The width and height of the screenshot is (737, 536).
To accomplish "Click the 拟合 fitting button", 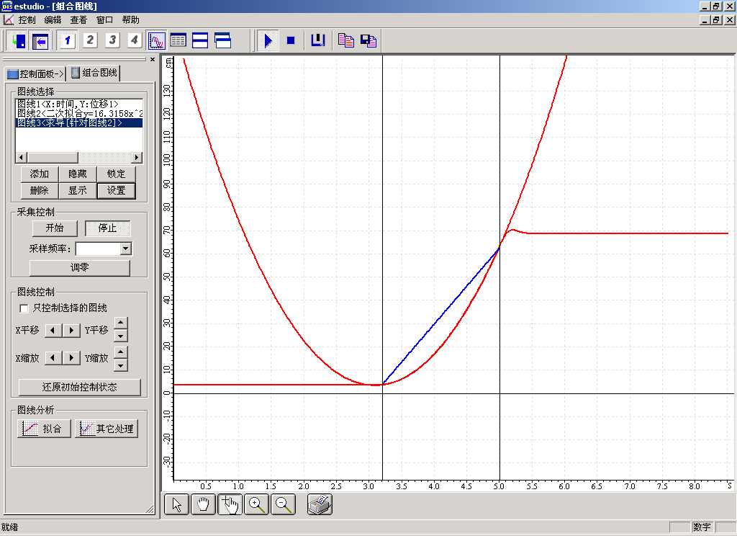I will click(x=44, y=429).
